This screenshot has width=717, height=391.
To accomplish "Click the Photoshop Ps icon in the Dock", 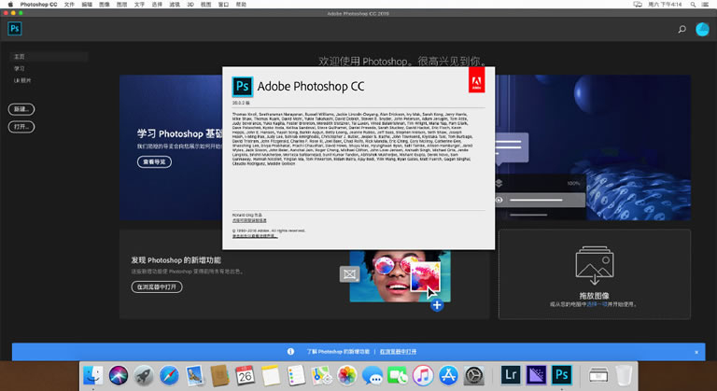I will pos(561,375).
